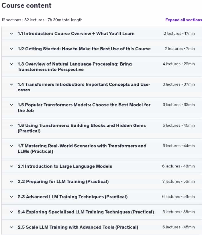
Task: Expand chevron for 1.5 Popular Transformers Models
Action: click(11, 105)
